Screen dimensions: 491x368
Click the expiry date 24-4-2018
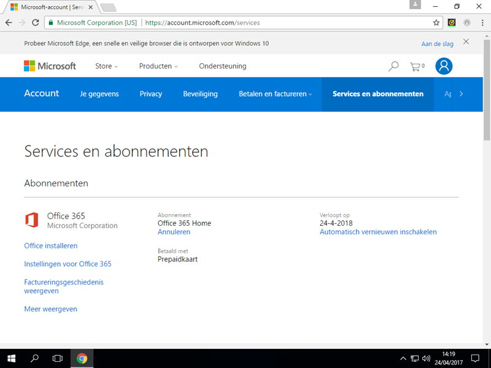click(x=336, y=223)
